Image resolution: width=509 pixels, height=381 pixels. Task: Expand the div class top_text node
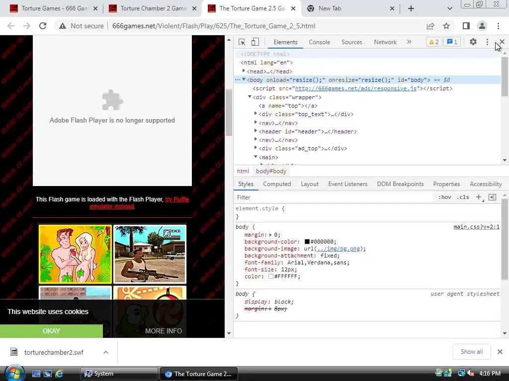click(x=255, y=114)
